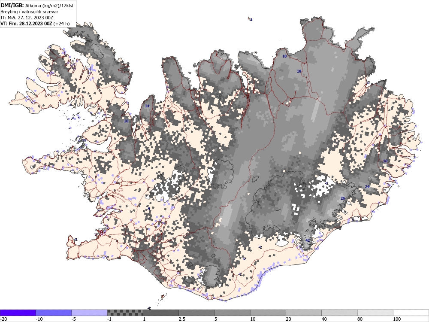429x322 pixels.
Task: Click the grey 5 to 10 legend swatch
Action: (232, 313)
